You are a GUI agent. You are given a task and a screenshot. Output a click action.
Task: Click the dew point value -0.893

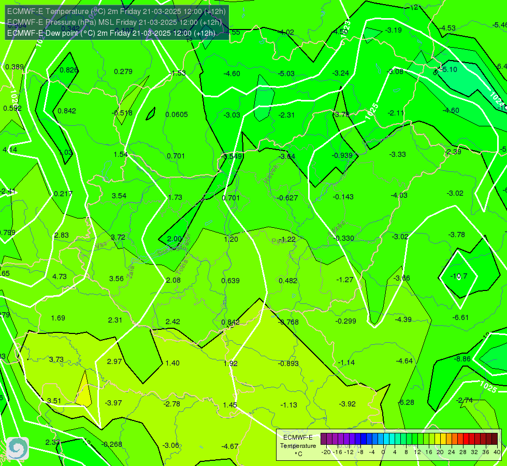pos(288,363)
